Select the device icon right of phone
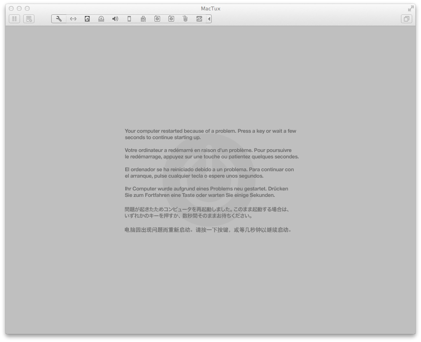Image resolution: width=421 pixels, height=342 pixels. (x=143, y=19)
